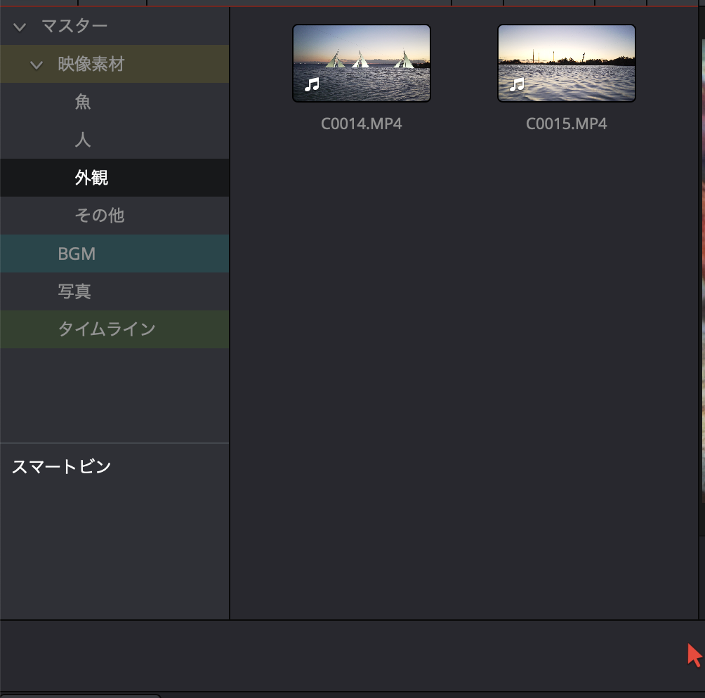This screenshot has height=698, width=705.
Task: Click the audio note icon on C0015.MP4
Action: (517, 85)
